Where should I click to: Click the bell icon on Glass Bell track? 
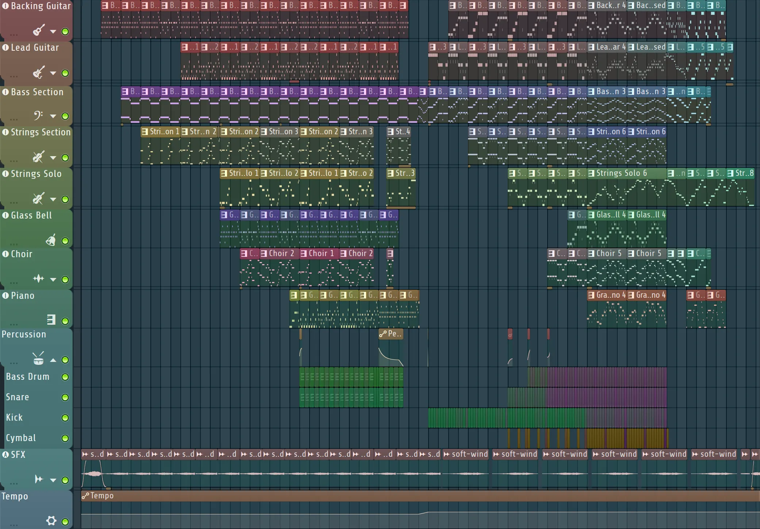51,240
